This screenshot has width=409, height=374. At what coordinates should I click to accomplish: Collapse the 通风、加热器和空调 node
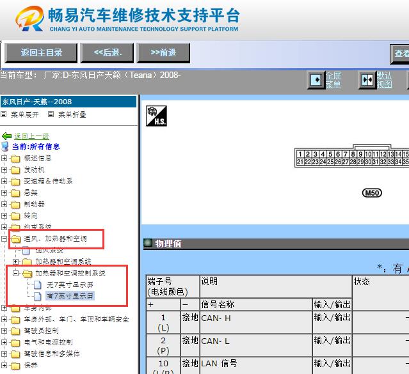pos(4,238)
